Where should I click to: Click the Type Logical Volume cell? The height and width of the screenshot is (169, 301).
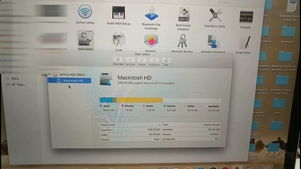click(x=191, y=125)
